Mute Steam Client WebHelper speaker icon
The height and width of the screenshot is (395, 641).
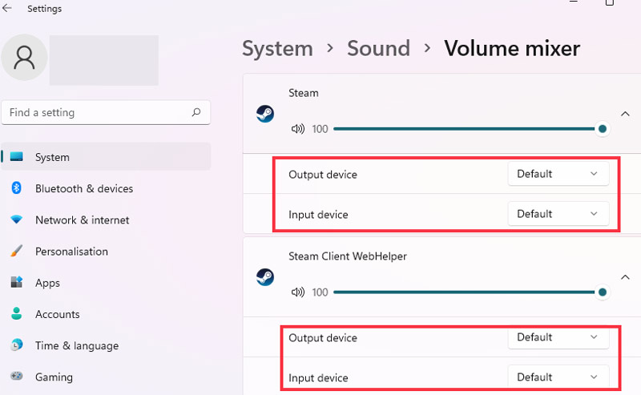click(297, 292)
